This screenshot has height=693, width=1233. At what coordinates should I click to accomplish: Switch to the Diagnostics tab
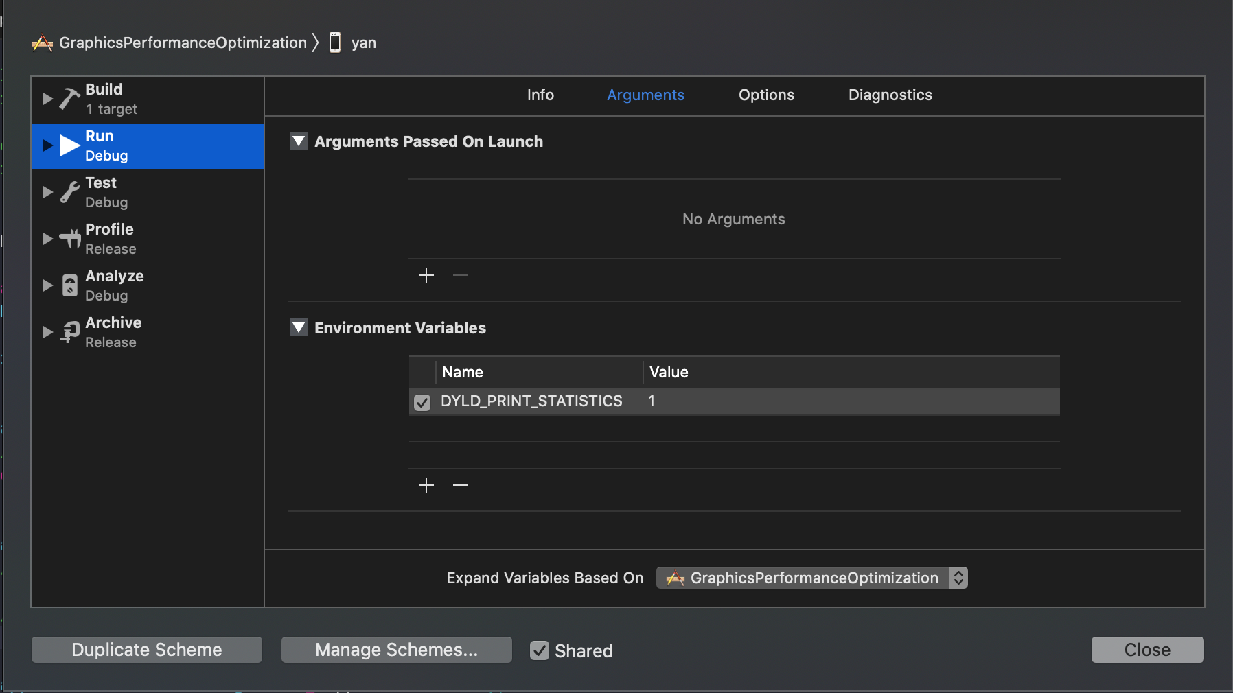tap(890, 95)
